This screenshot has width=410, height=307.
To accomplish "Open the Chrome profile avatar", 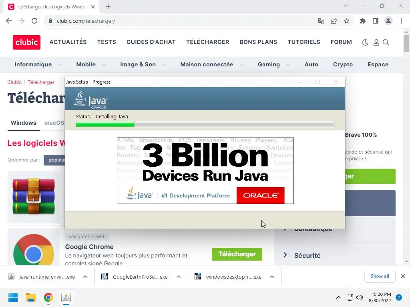I will 388,21.
